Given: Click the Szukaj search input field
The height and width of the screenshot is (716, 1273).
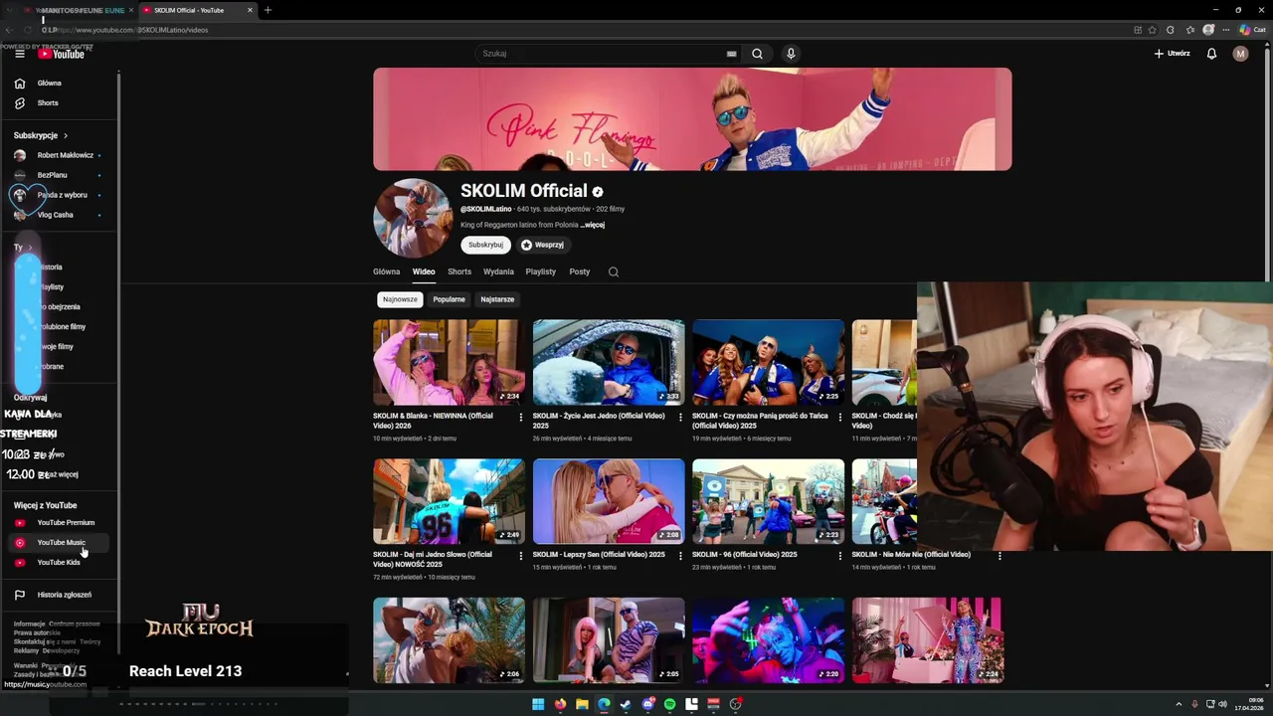Looking at the screenshot, I should coord(602,54).
